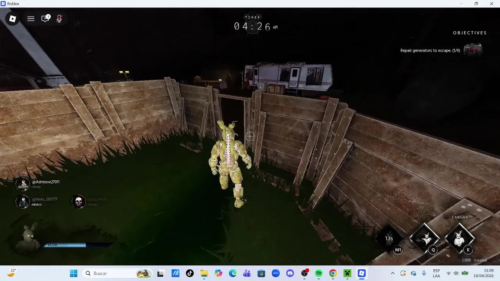Switch the ESP LAA input language
The height and width of the screenshot is (281, 500).
(436, 273)
